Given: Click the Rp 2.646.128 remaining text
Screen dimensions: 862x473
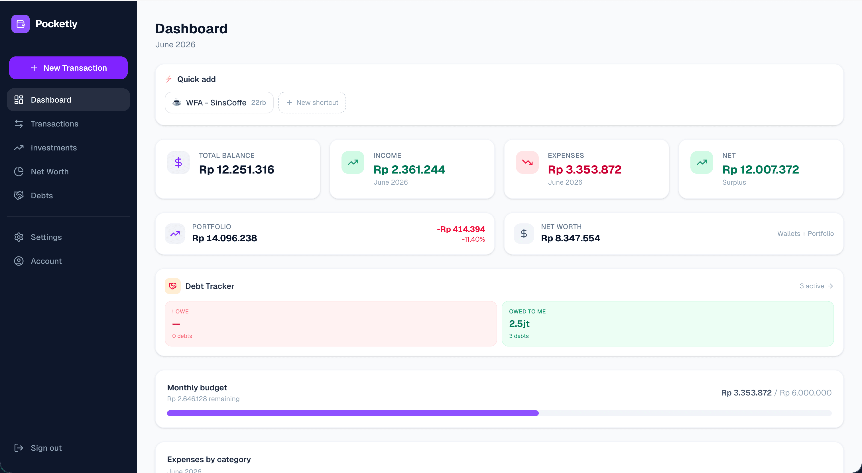Looking at the screenshot, I should click(x=203, y=399).
